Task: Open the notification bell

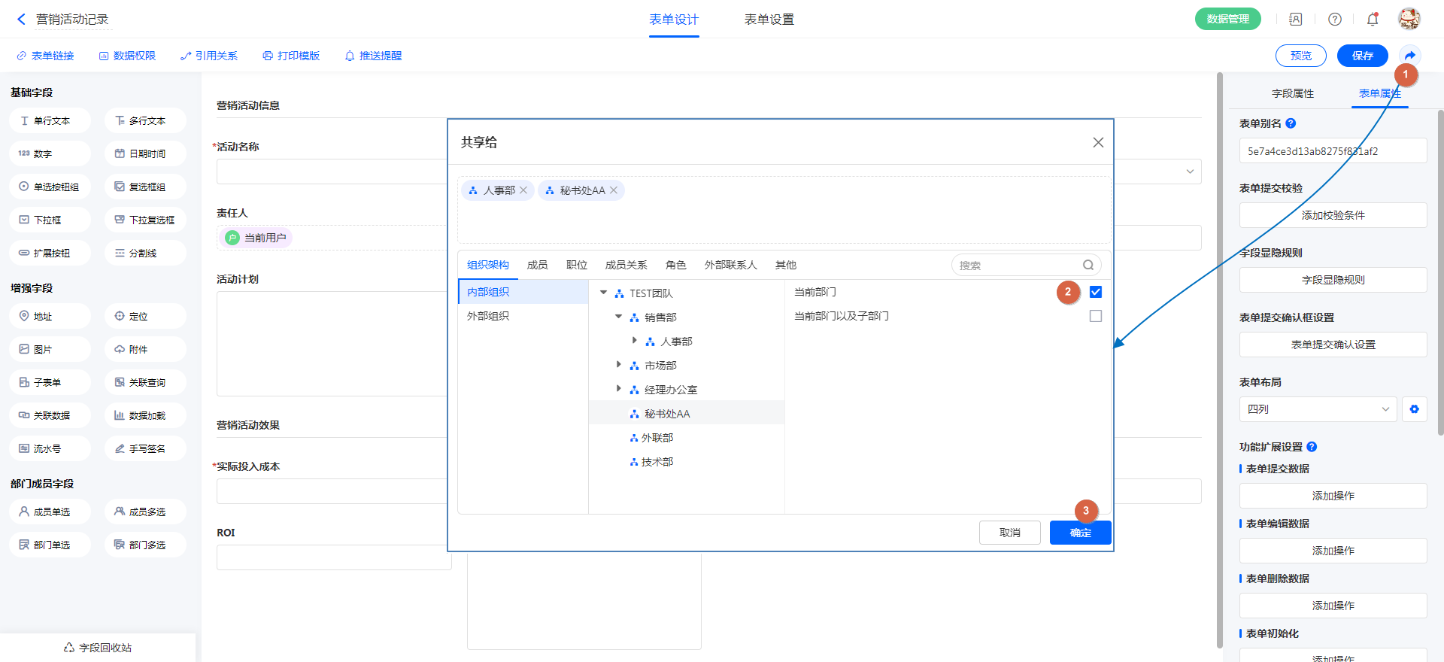Action: 1373,20
